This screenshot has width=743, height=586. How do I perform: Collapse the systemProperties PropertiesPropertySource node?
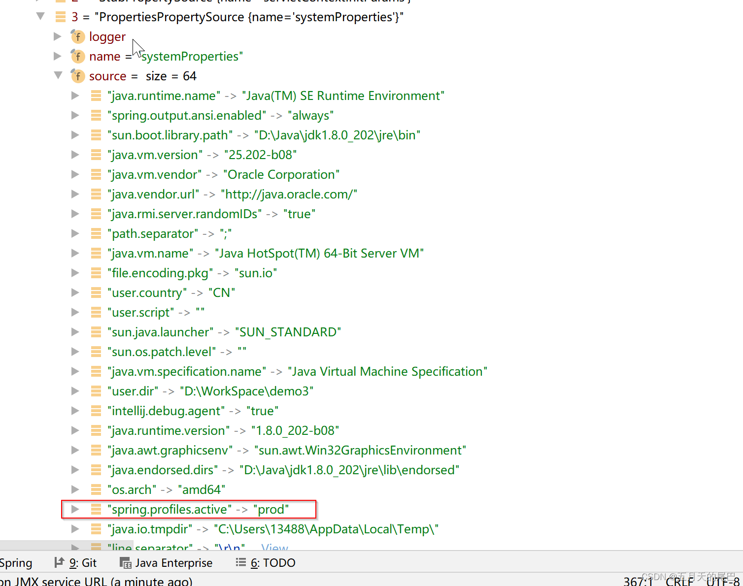click(40, 17)
